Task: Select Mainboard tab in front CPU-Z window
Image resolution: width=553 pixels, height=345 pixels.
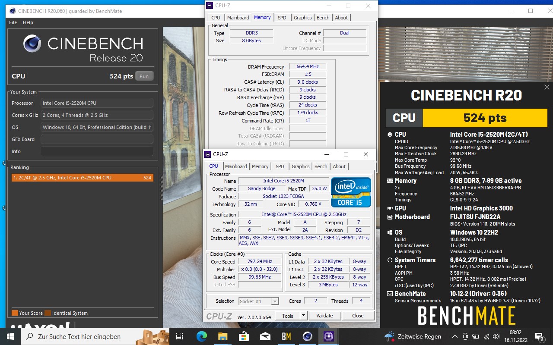Action: pos(236,166)
